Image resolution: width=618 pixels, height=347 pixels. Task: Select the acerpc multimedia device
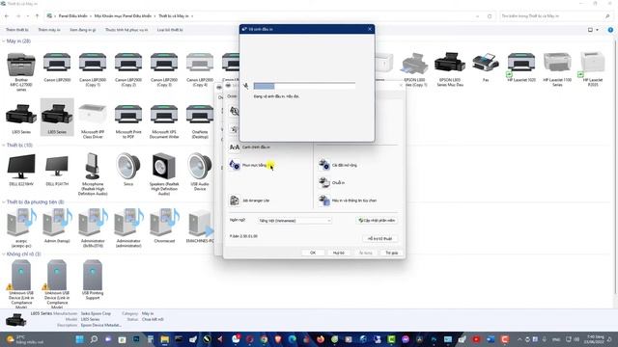21,228
